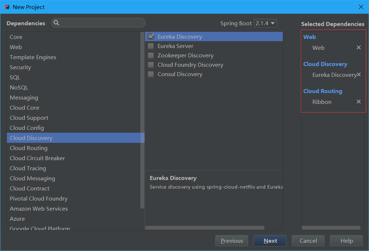Enable the Consul Discovery checkbox

coord(151,74)
